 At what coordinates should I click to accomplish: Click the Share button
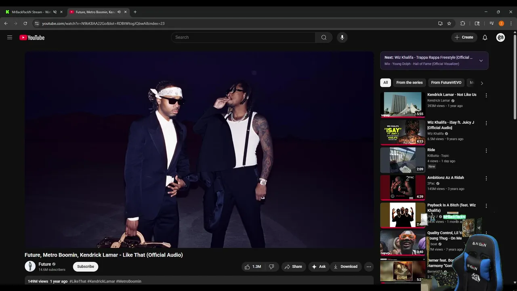point(293,266)
